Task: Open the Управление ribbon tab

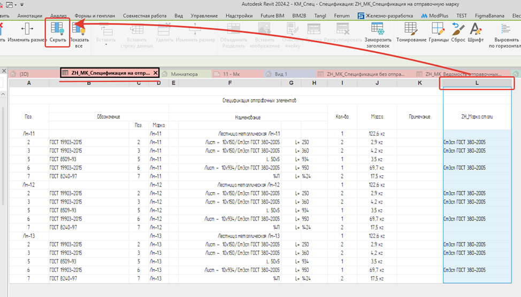Action: point(204,15)
